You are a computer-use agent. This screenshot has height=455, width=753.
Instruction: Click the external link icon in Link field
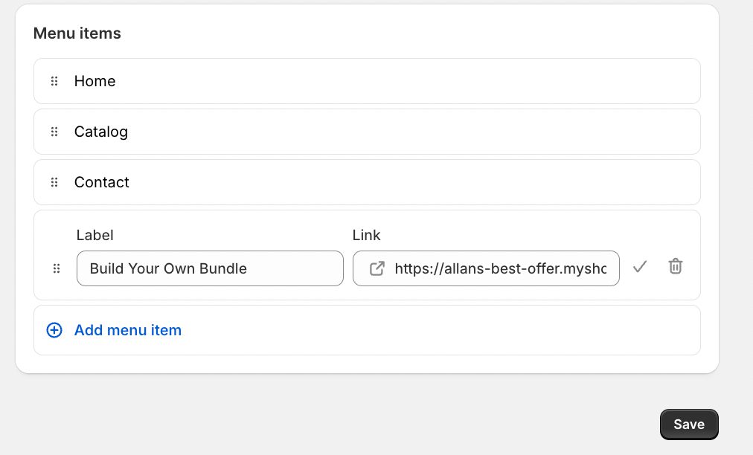pos(377,268)
